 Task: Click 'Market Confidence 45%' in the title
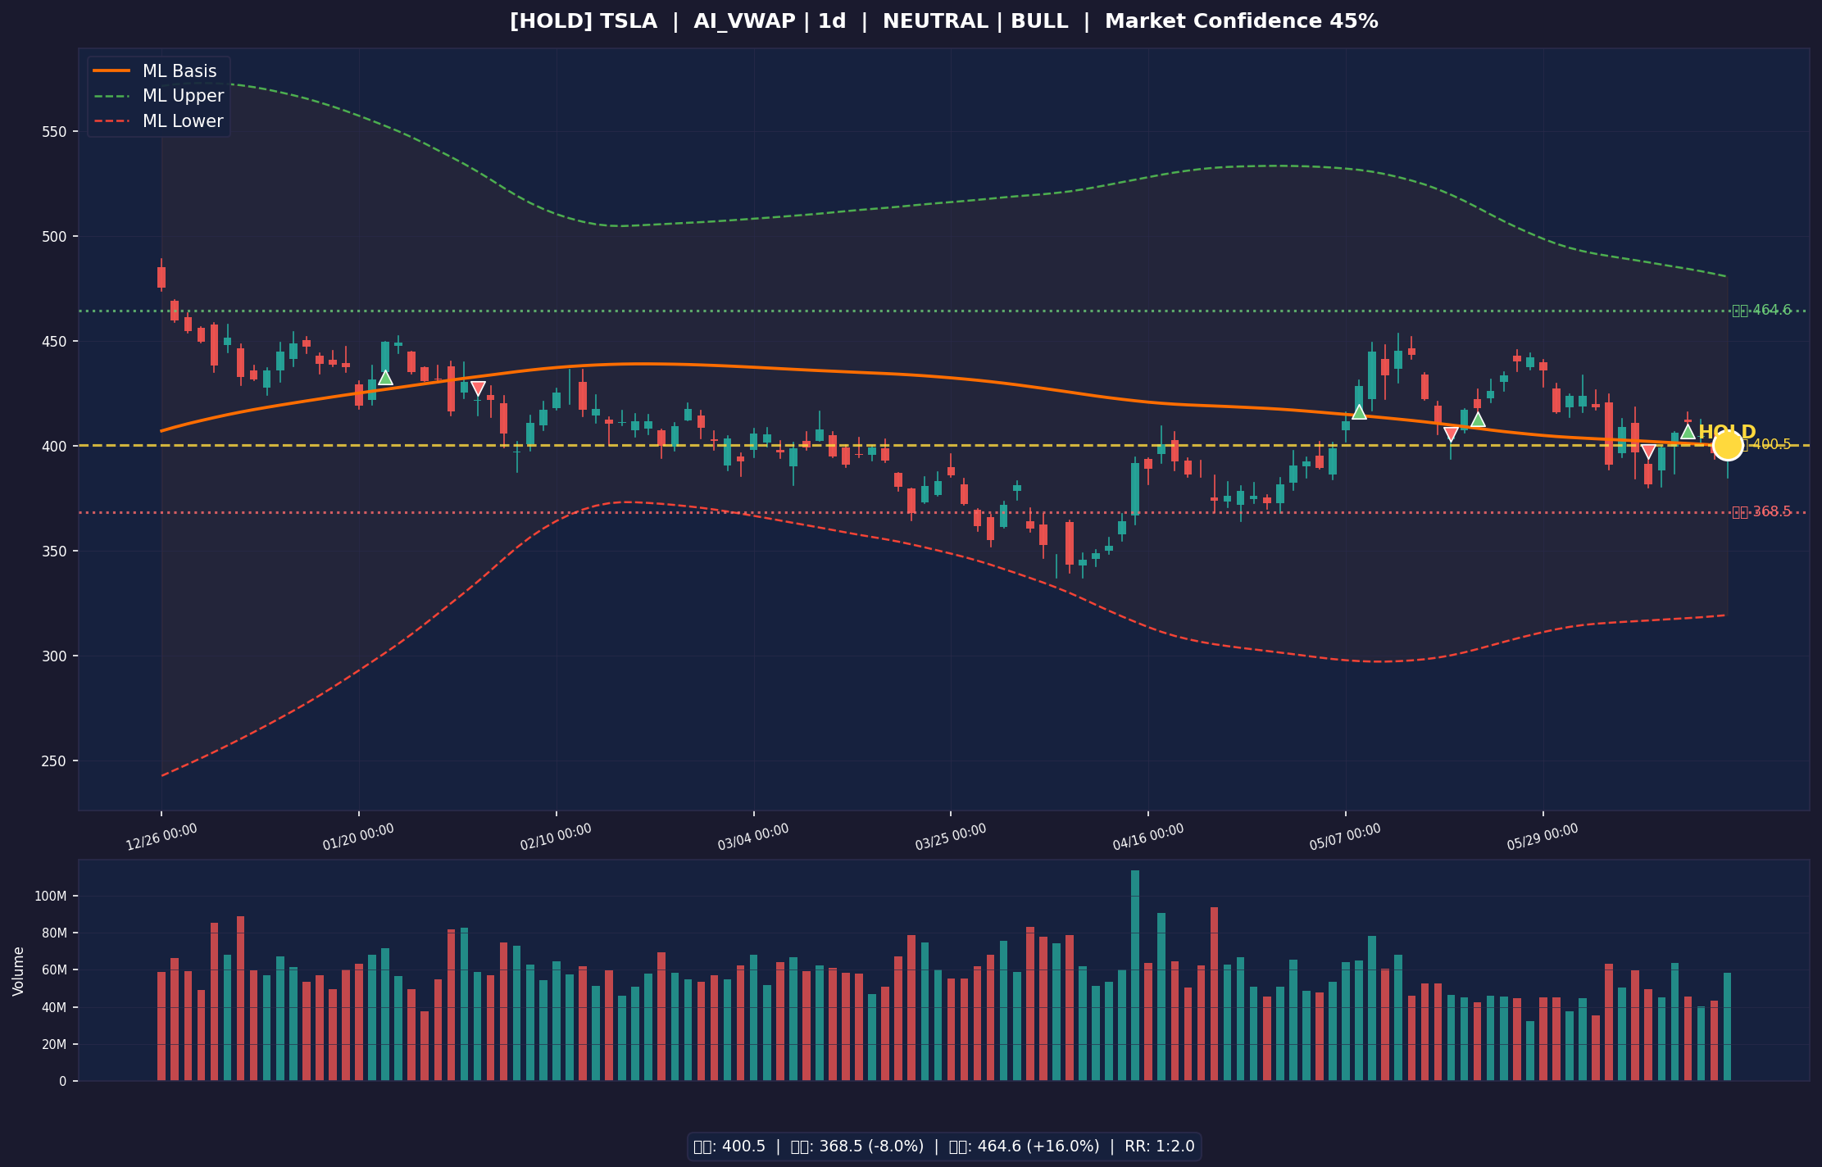[1241, 22]
